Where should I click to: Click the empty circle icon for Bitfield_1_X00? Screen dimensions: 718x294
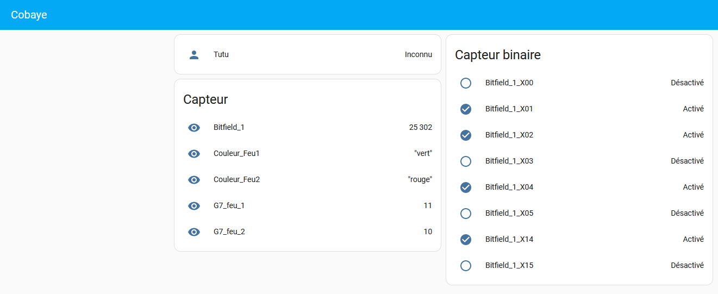point(466,83)
